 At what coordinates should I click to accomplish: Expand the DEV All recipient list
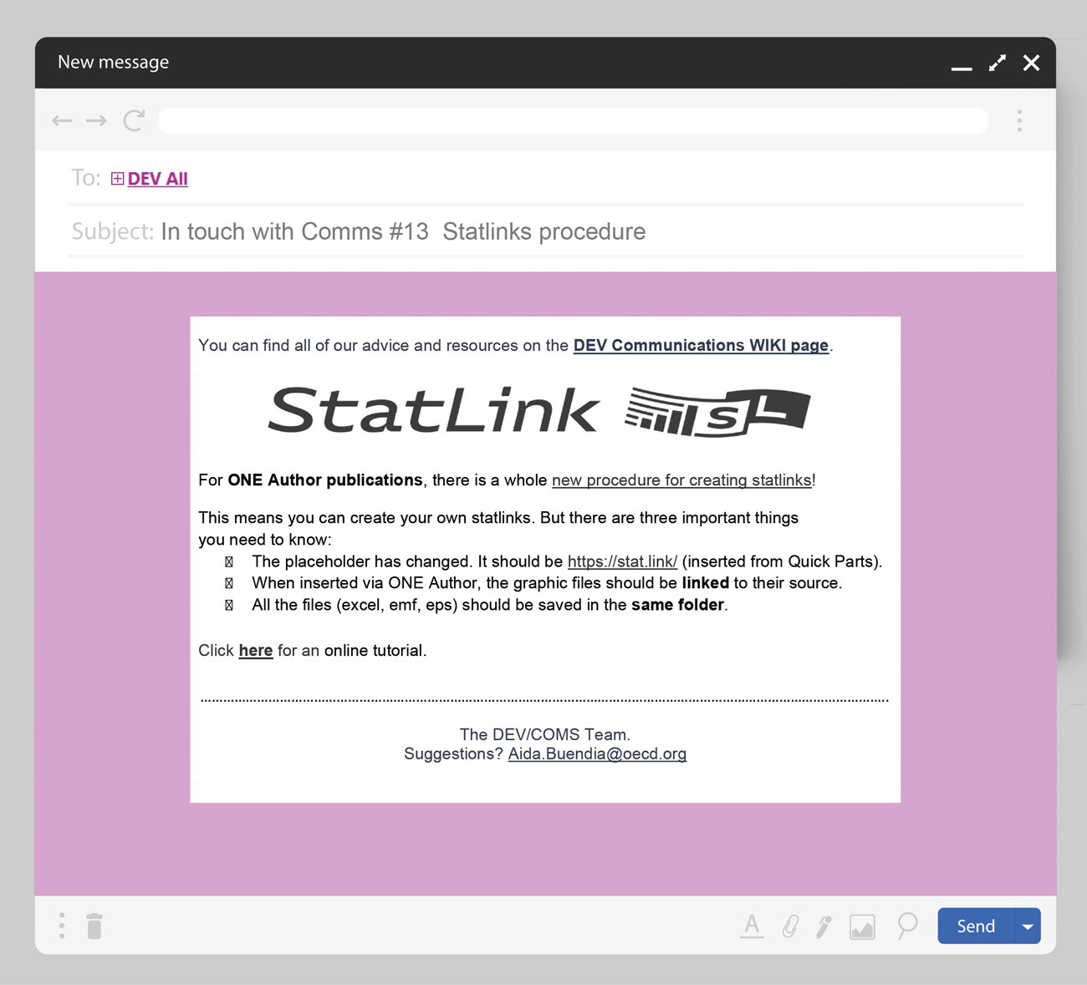click(x=117, y=178)
